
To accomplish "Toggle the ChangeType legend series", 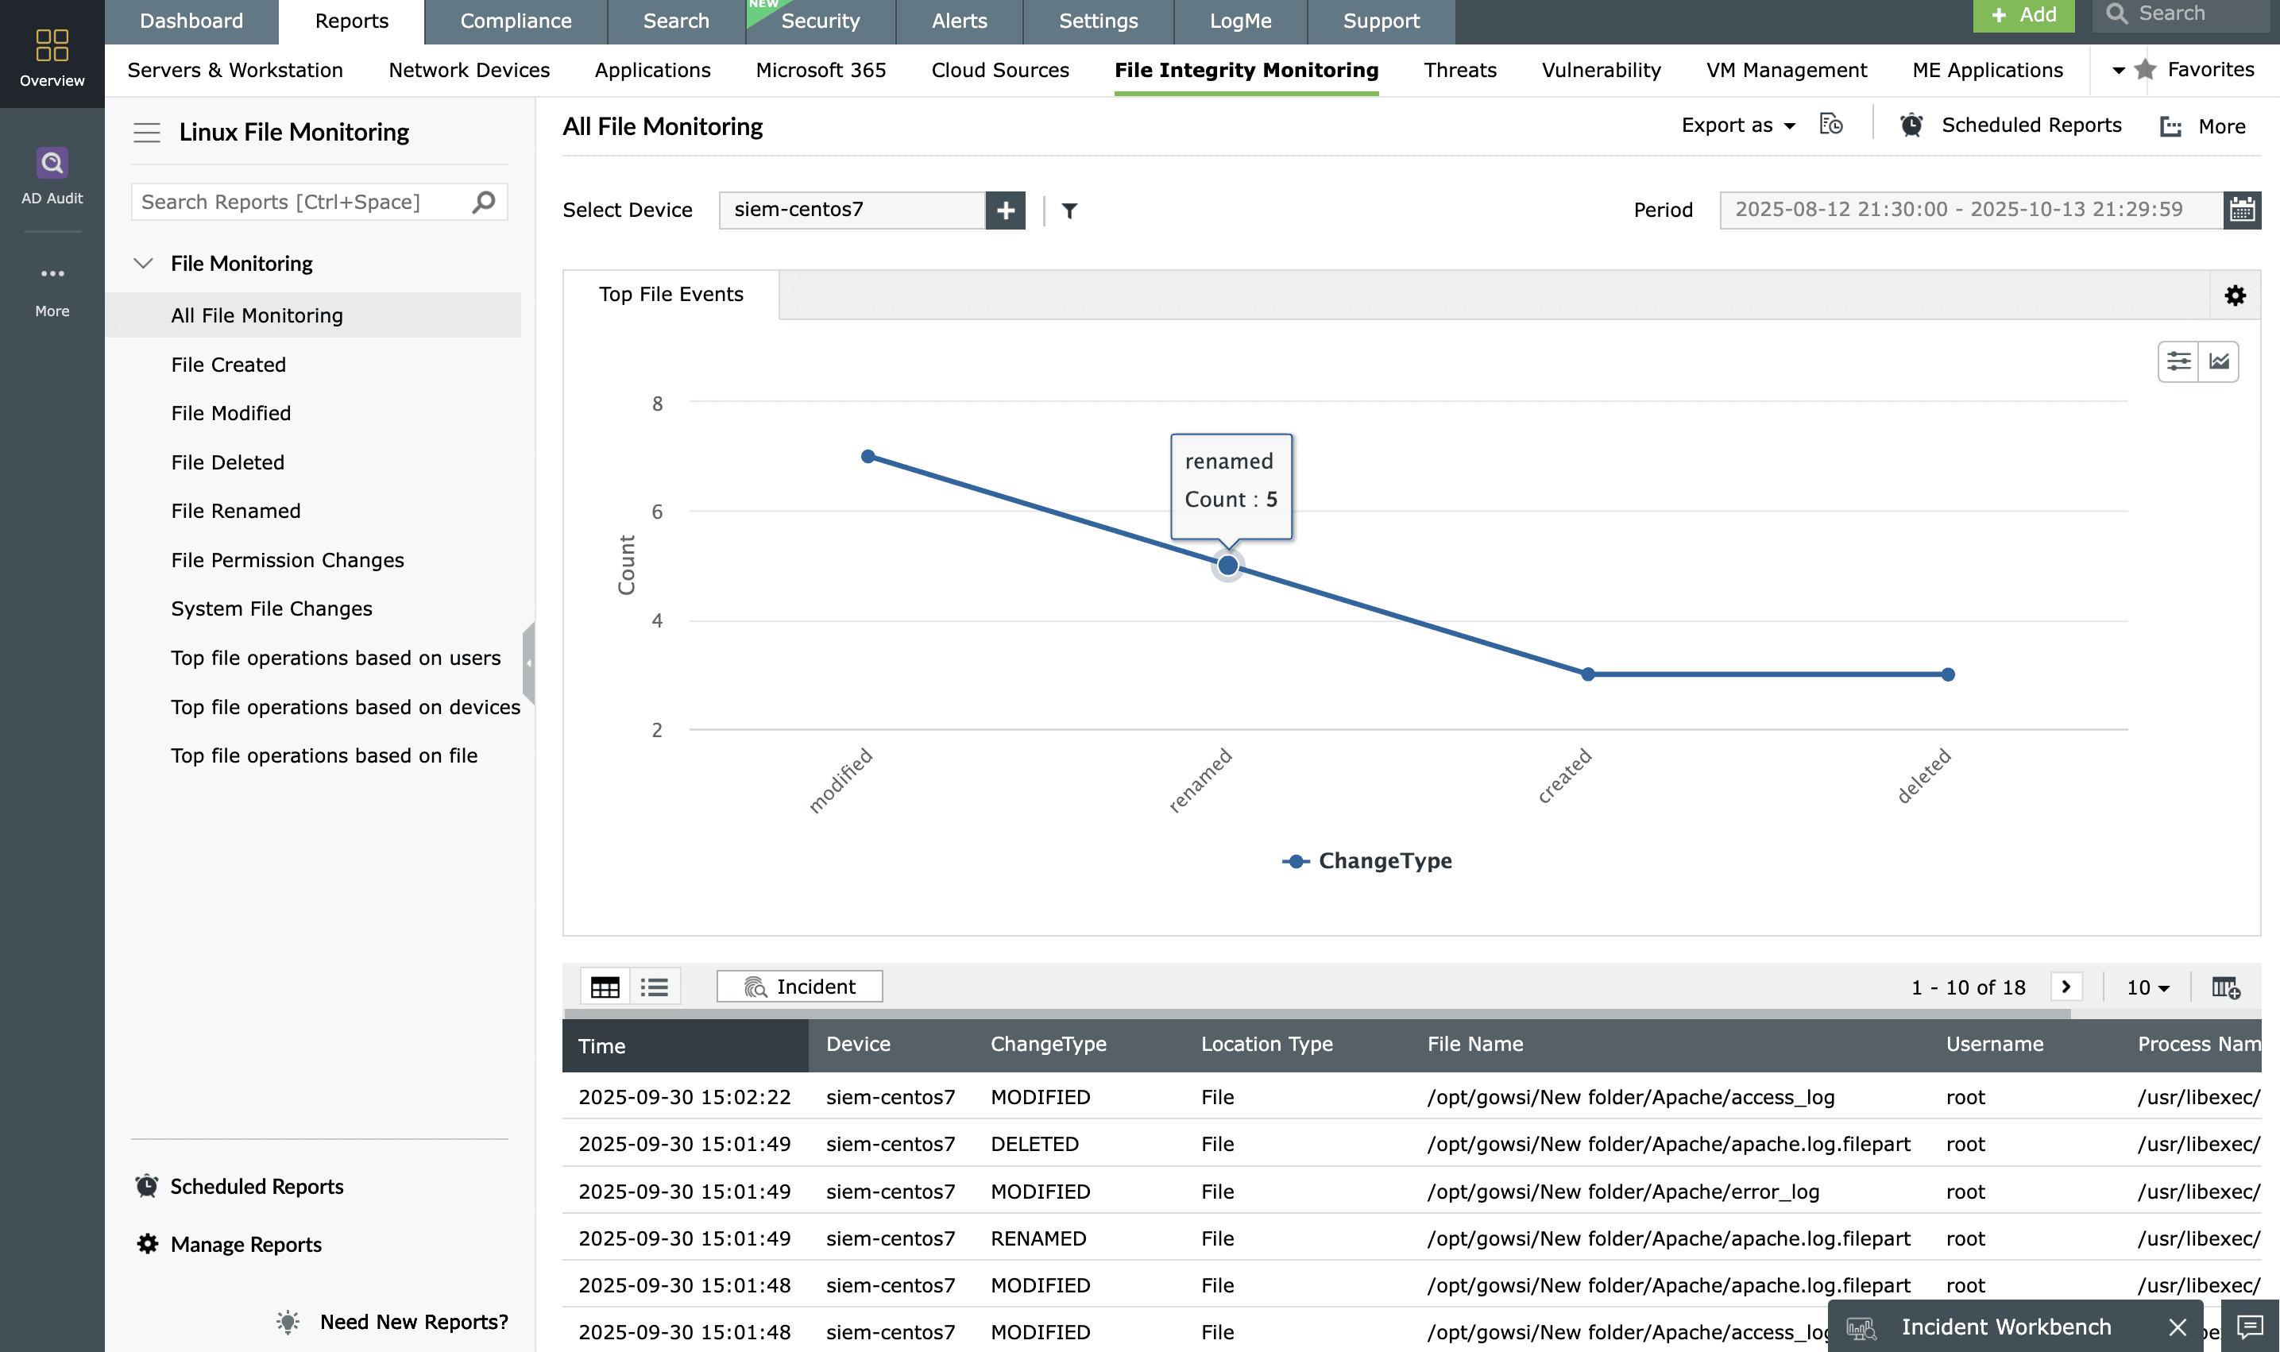I will (x=1366, y=861).
